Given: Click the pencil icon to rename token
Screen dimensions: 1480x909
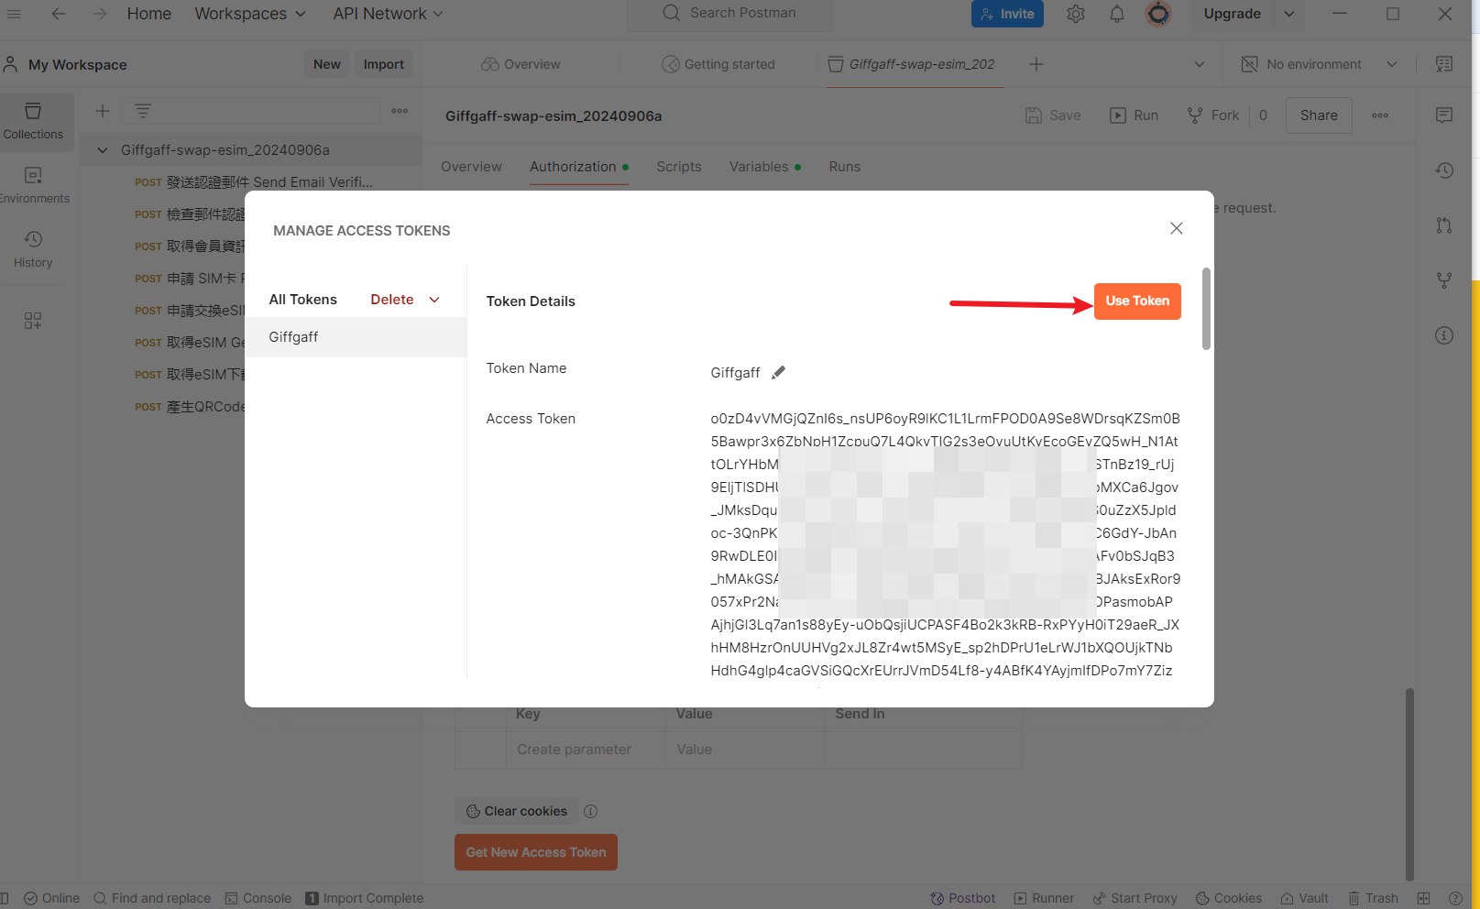Looking at the screenshot, I should 778,372.
